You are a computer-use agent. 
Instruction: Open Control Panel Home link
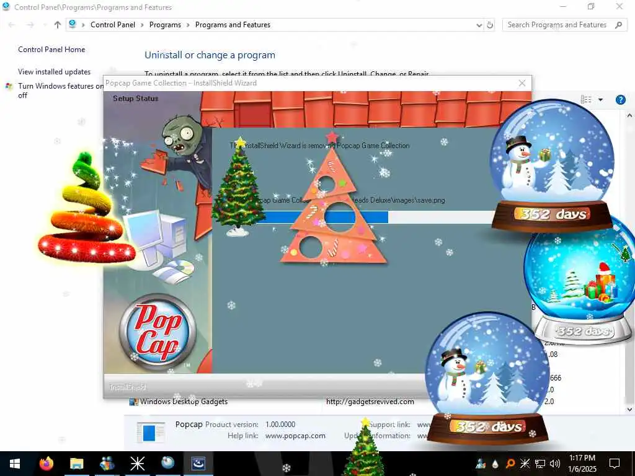51,50
